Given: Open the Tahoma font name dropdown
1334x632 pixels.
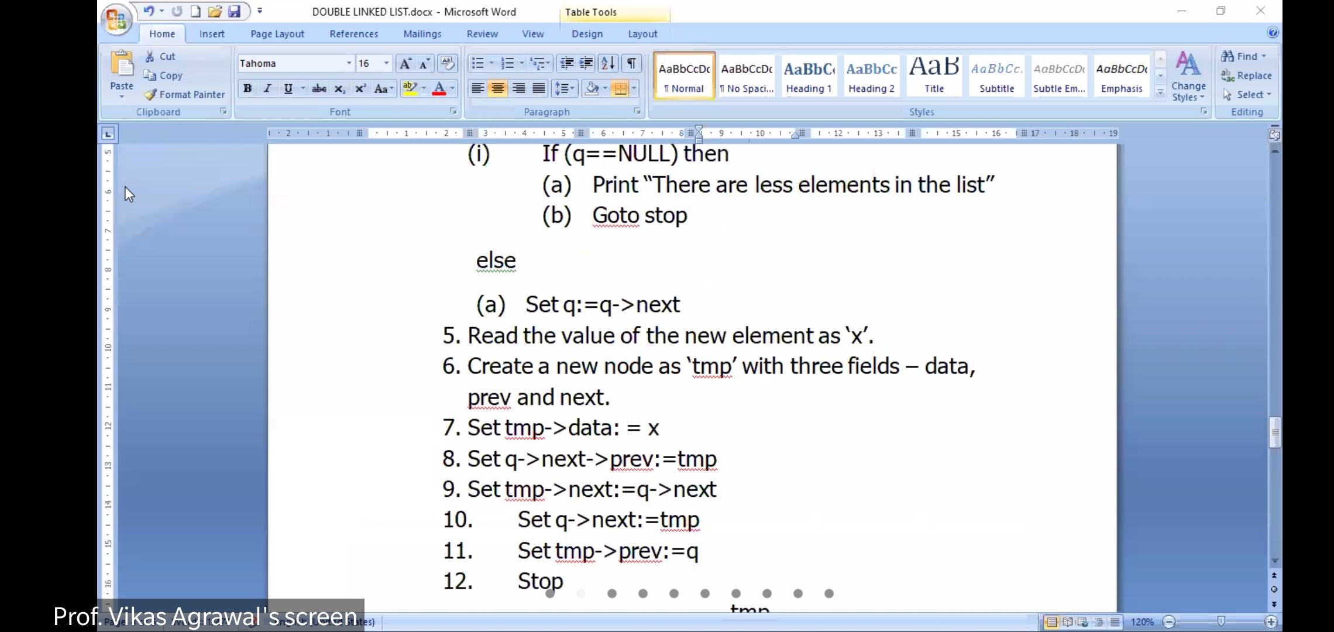Looking at the screenshot, I should (x=349, y=63).
